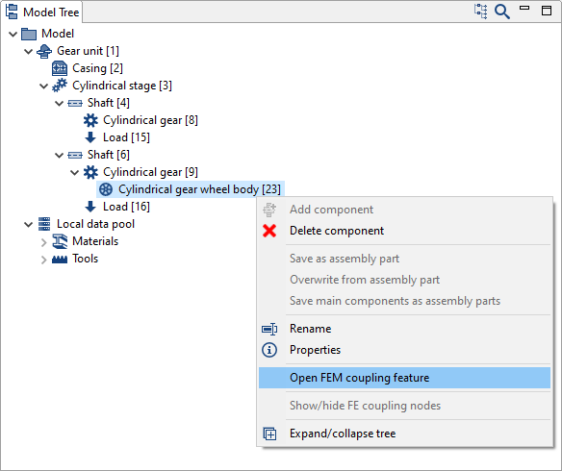This screenshot has width=562, height=471.
Task: Click the Tools icon
Action: (60, 260)
